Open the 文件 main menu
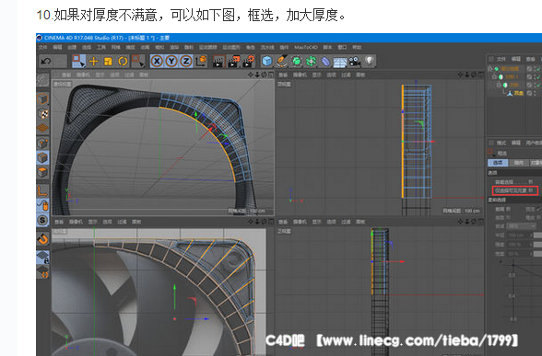 42,47
